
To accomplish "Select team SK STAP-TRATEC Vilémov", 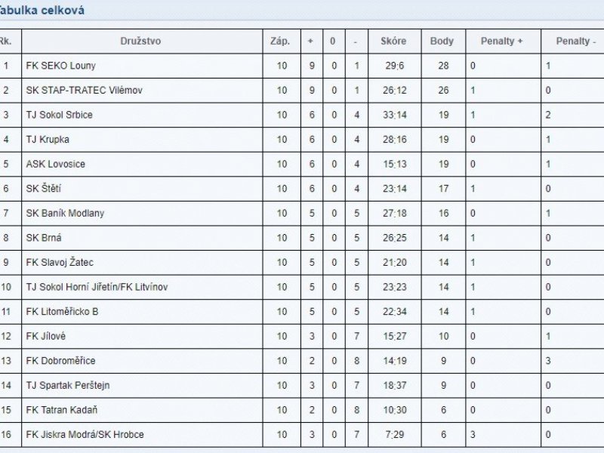I will (x=84, y=90).
